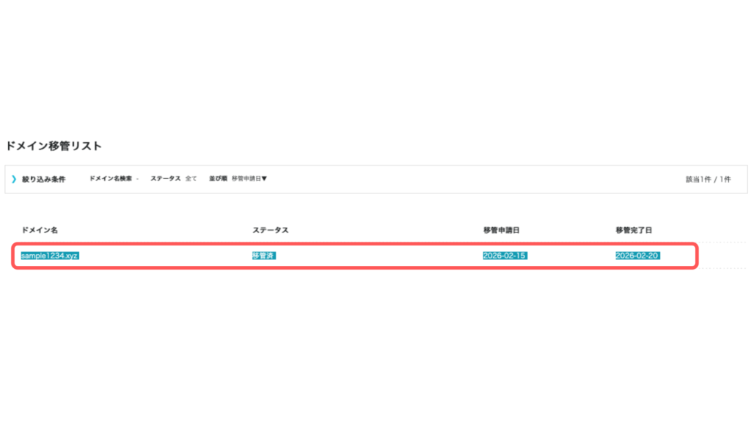751x422 pixels.
Task: Click the 移管済 status cell
Action: click(263, 256)
